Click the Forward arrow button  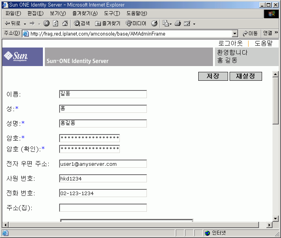(x=32, y=24)
